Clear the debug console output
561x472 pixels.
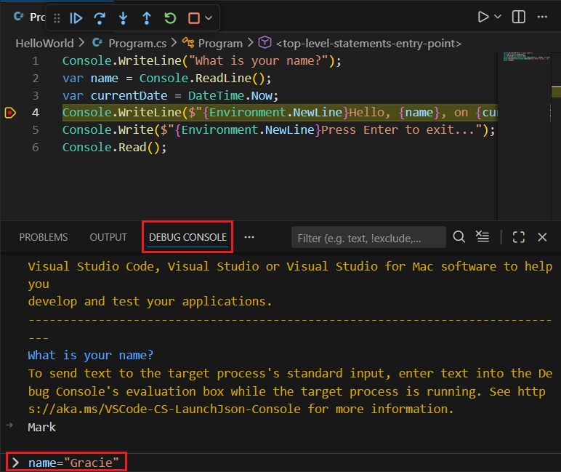[483, 237]
